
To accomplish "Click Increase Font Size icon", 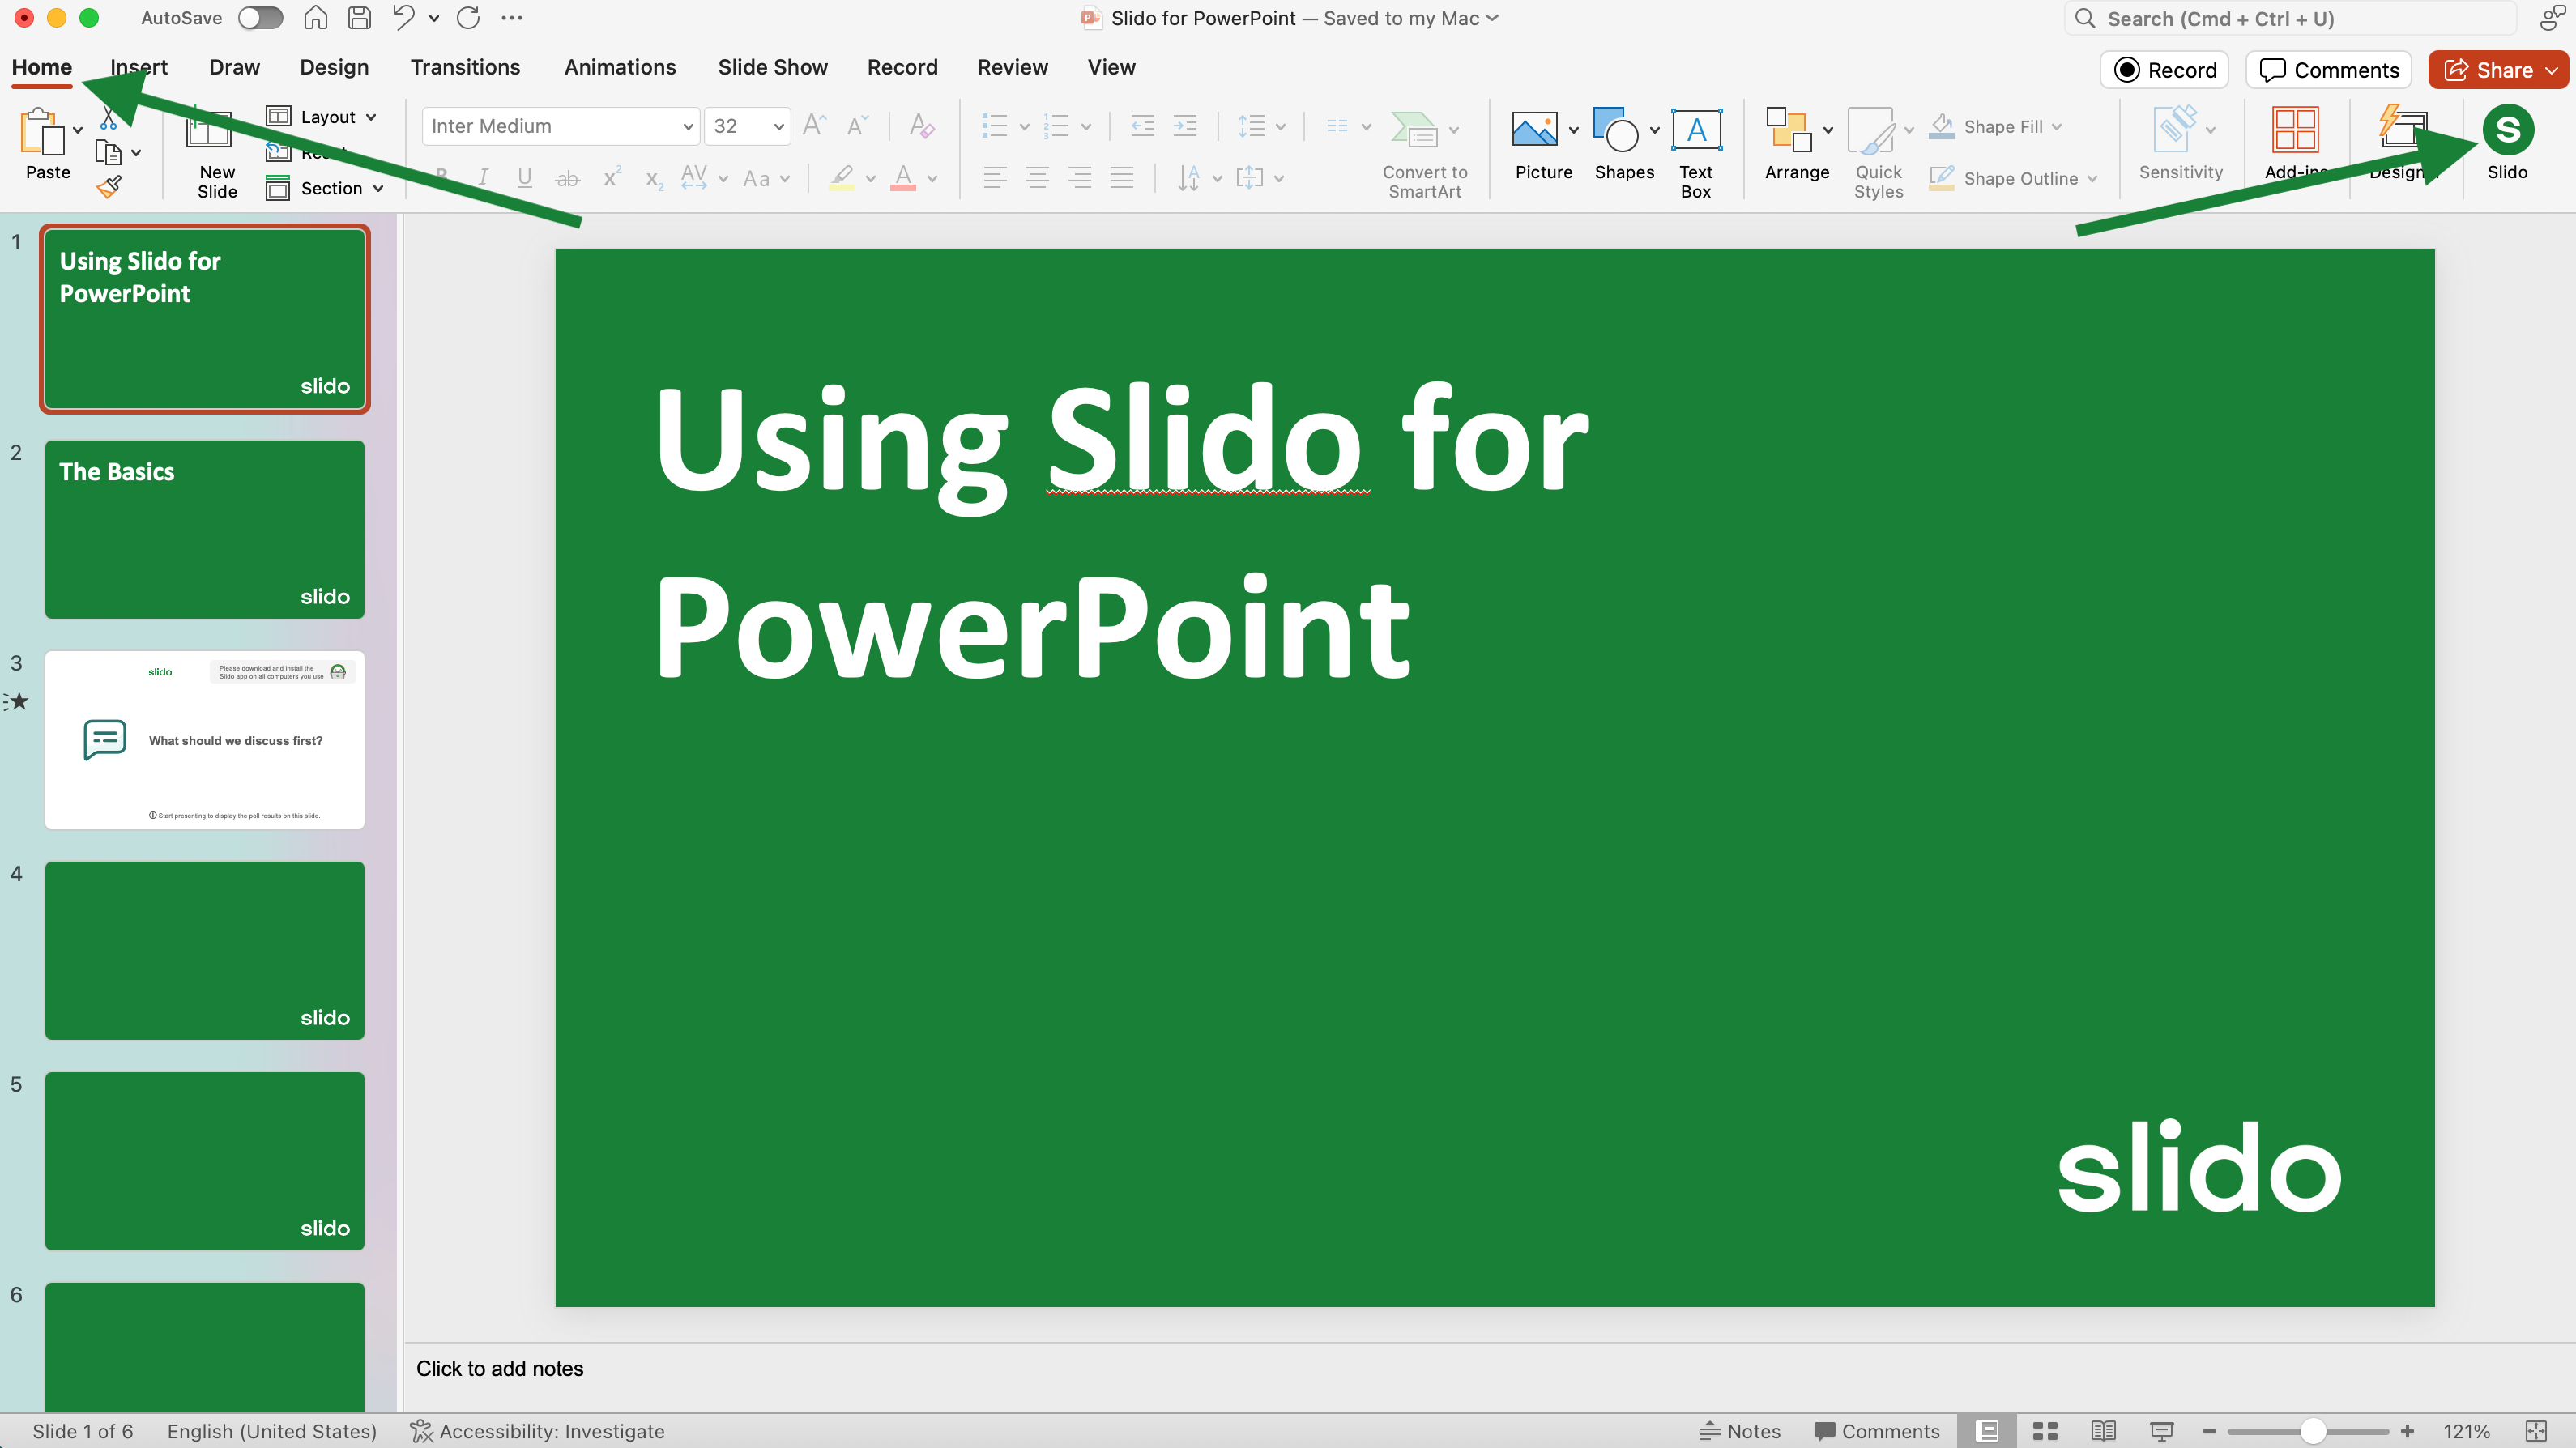I will point(815,126).
